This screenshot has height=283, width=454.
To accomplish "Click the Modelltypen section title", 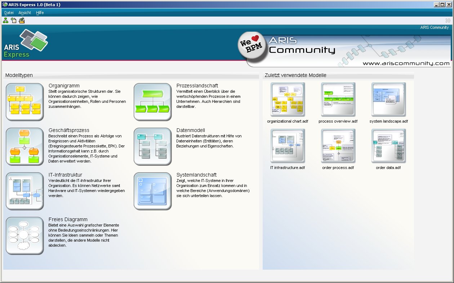I will pos(19,75).
